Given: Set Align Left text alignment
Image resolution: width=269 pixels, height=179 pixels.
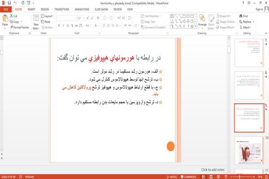Looking at the screenshot, I should tap(104, 26).
